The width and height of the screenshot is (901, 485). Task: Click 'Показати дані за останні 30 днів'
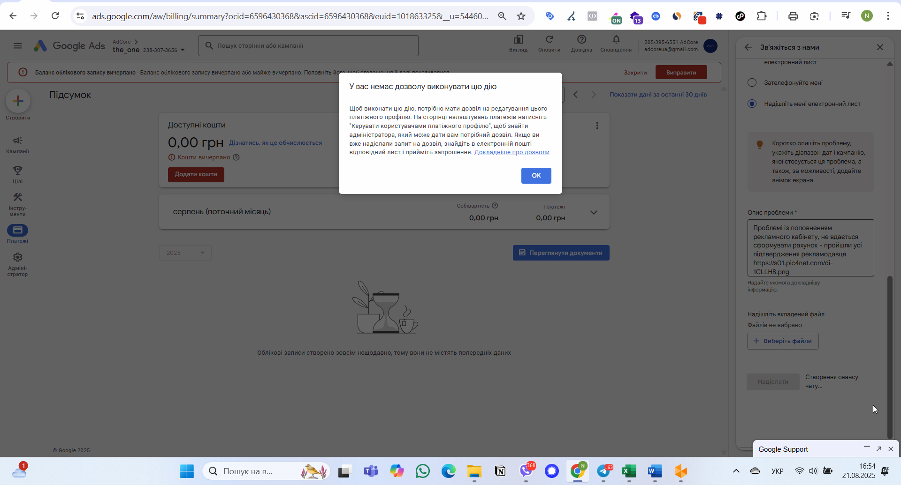pyautogui.click(x=658, y=95)
